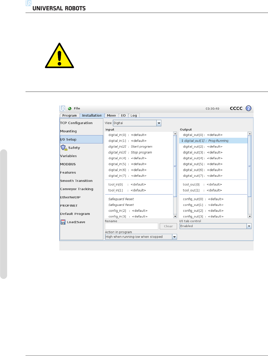Open Conveyor Tracking settings
Image resolution: width=268 pixels, height=356 pixels.
pos(81,189)
